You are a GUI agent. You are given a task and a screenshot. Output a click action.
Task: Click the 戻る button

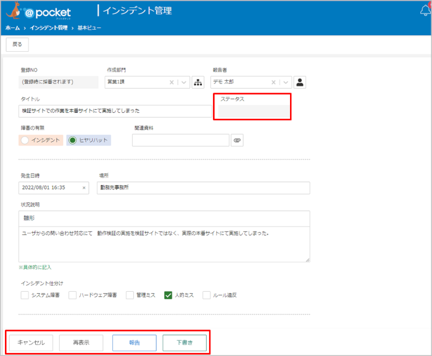(17, 44)
